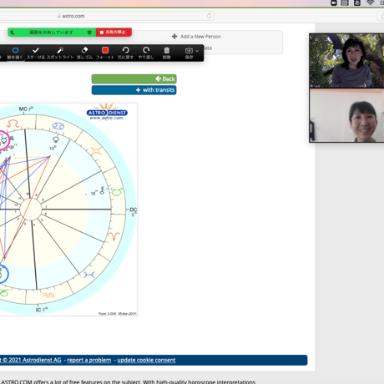The image size is (384, 384).
Task: Open the red format color swatch
Action: (105, 53)
